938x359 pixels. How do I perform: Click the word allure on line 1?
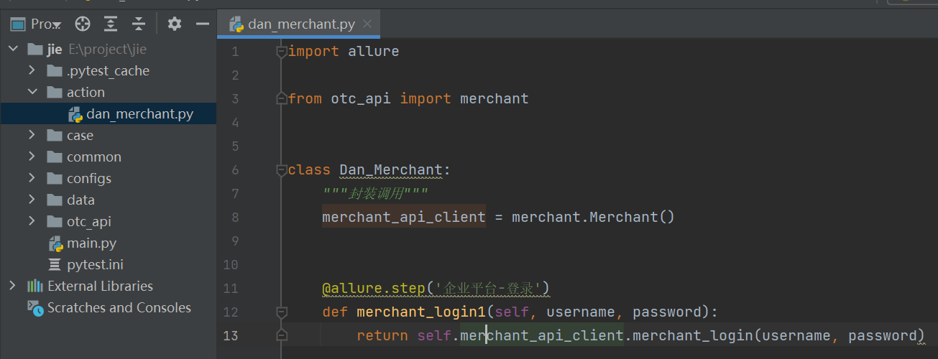point(373,51)
